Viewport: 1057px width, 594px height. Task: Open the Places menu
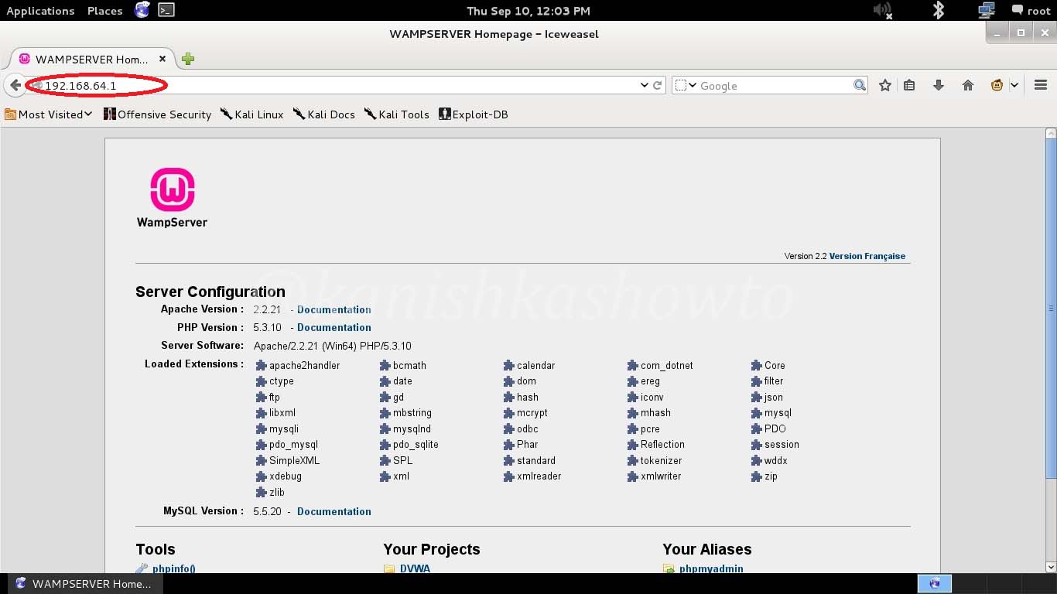[x=104, y=11]
